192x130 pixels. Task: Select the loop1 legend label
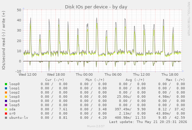(14, 88)
